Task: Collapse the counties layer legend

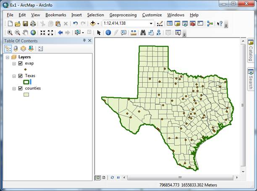Action: [x=14, y=89]
